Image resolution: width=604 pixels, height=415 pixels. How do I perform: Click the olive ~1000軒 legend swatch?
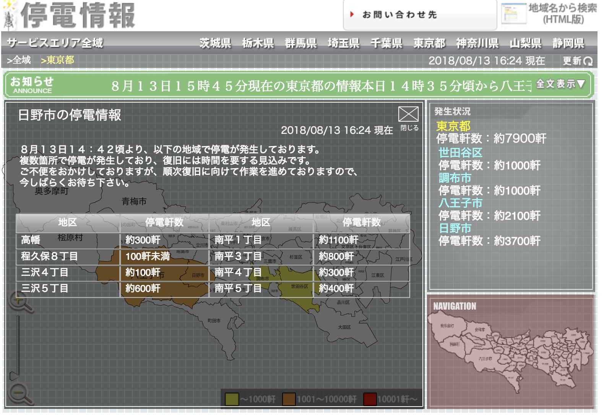232,399
